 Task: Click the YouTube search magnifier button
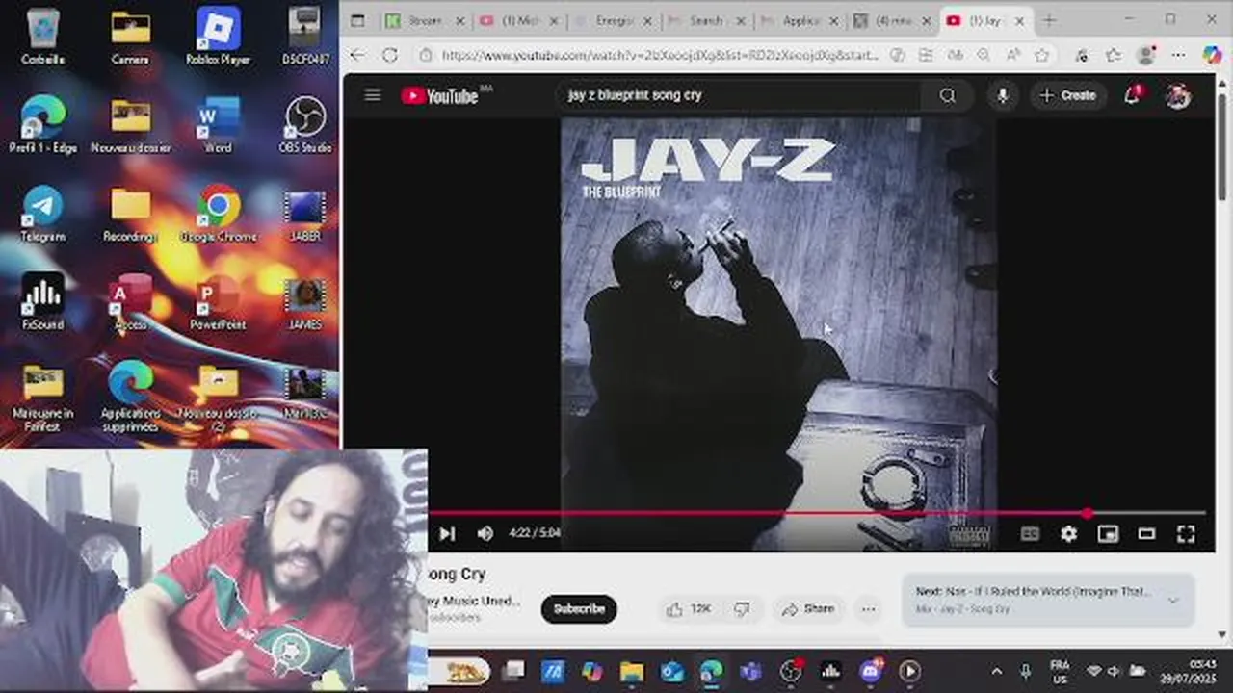948,95
